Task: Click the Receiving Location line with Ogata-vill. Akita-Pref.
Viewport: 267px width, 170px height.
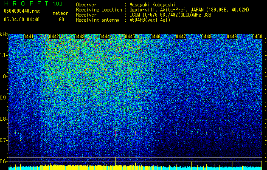Action: click(163, 10)
